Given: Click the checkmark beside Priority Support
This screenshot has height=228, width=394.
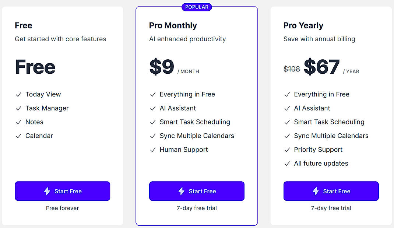Looking at the screenshot, I should click(287, 150).
